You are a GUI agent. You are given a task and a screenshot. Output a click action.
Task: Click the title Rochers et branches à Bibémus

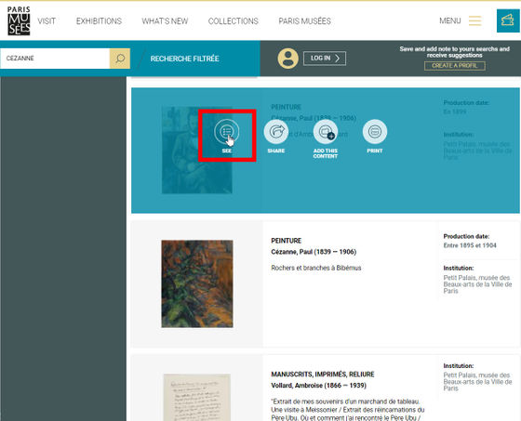316,268
